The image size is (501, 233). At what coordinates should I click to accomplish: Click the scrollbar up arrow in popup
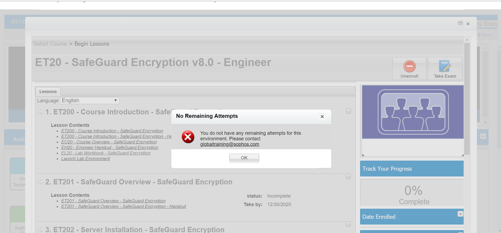click(467, 40)
